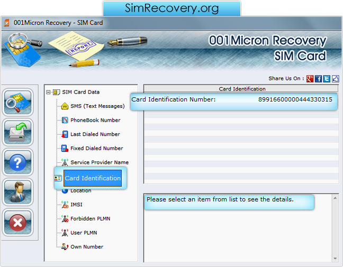Click the User PLMN tower icon

65,233
